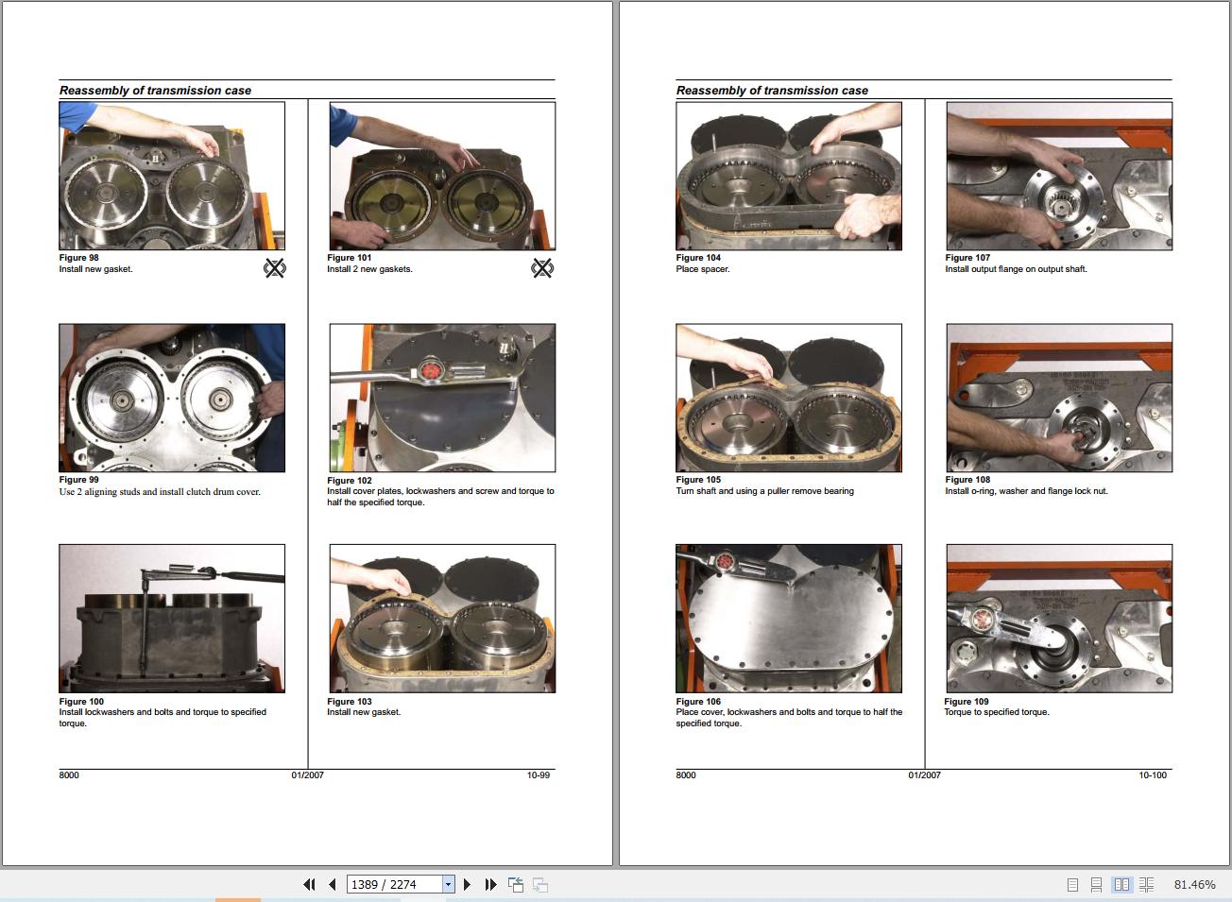Switch to single page layout
The image size is (1232, 902).
1072,885
